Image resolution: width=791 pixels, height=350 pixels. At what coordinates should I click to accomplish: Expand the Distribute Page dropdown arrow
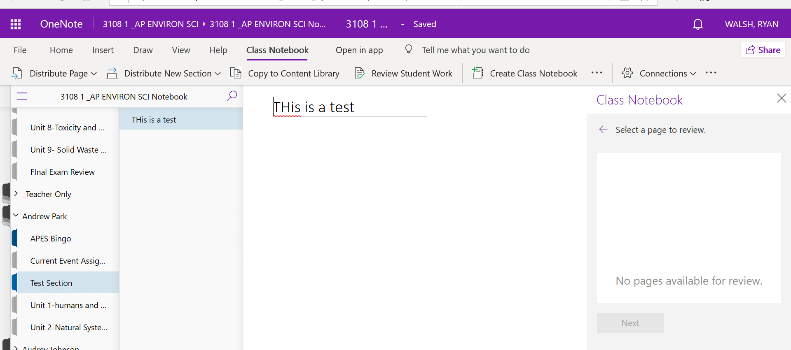click(94, 74)
